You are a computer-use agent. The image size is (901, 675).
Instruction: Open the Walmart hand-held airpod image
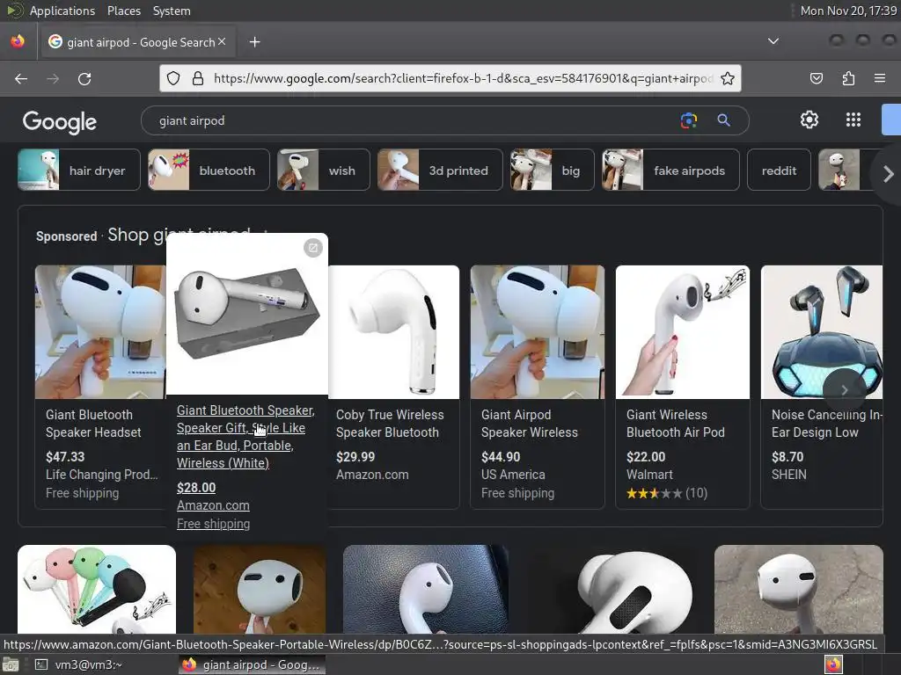point(683,331)
